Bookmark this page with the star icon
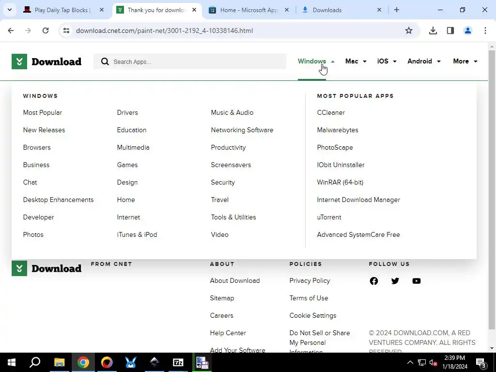 409,31
